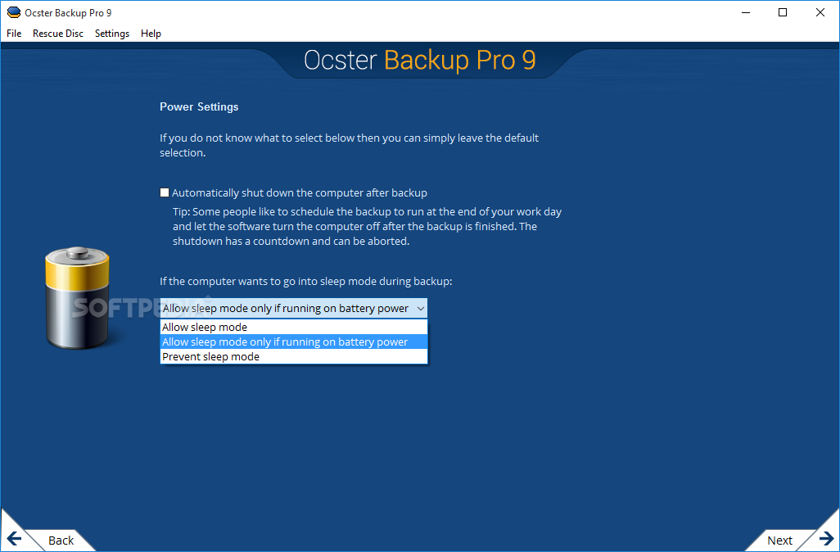The width and height of the screenshot is (840, 552).
Task: Select 'Prevent sleep mode' option
Action: coord(294,356)
